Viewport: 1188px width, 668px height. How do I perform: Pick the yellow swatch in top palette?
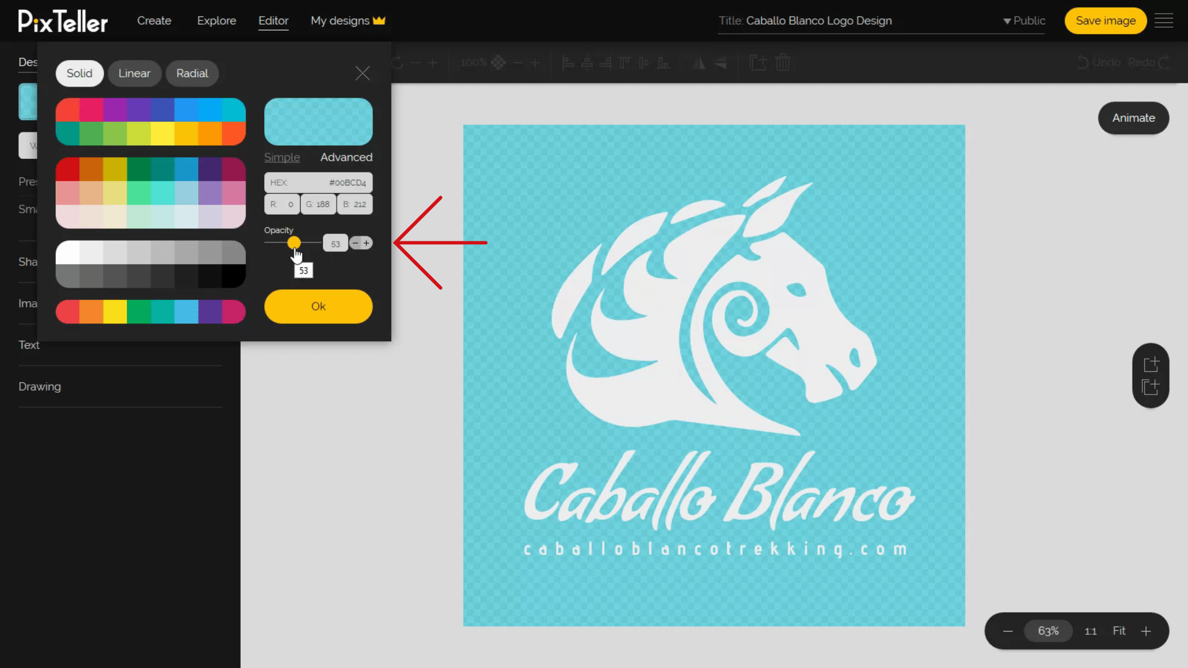point(163,133)
